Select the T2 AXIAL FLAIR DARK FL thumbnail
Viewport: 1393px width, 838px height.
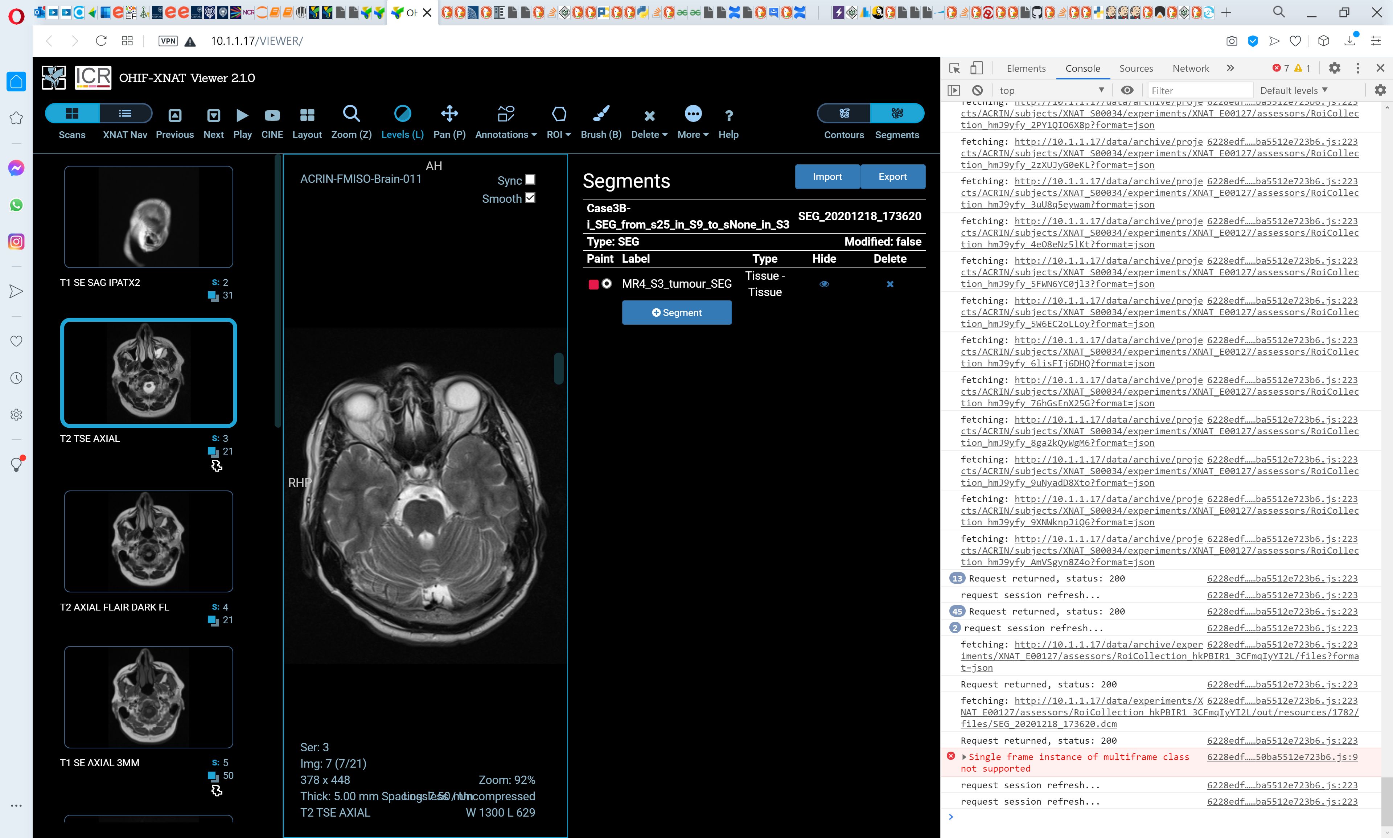pyautogui.click(x=148, y=541)
